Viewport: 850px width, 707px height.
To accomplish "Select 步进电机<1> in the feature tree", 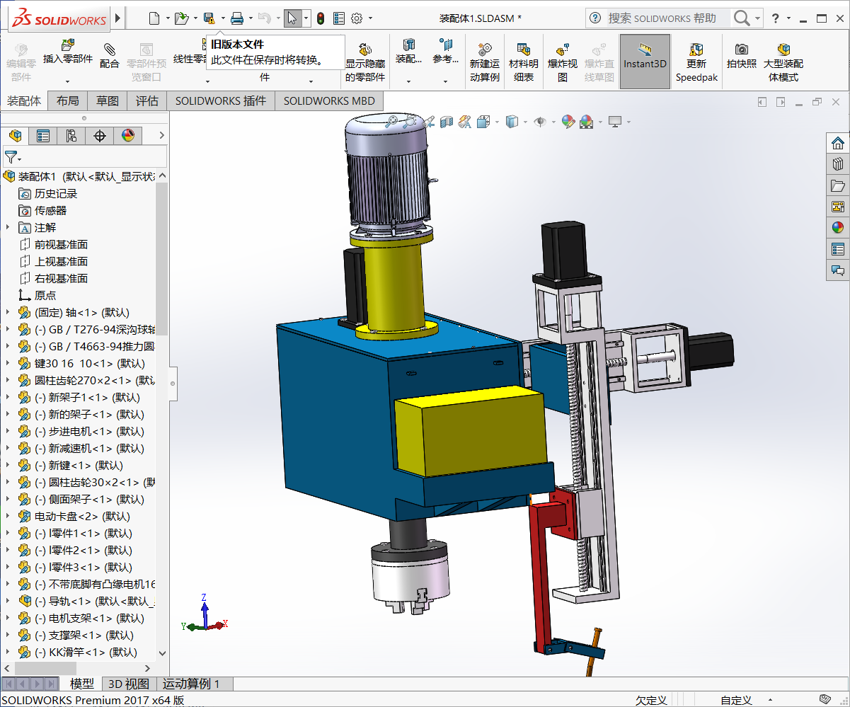I will [89, 431].
